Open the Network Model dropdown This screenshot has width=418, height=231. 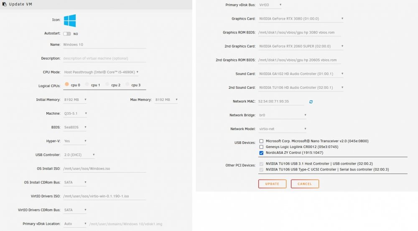click(x=283, y=129)
